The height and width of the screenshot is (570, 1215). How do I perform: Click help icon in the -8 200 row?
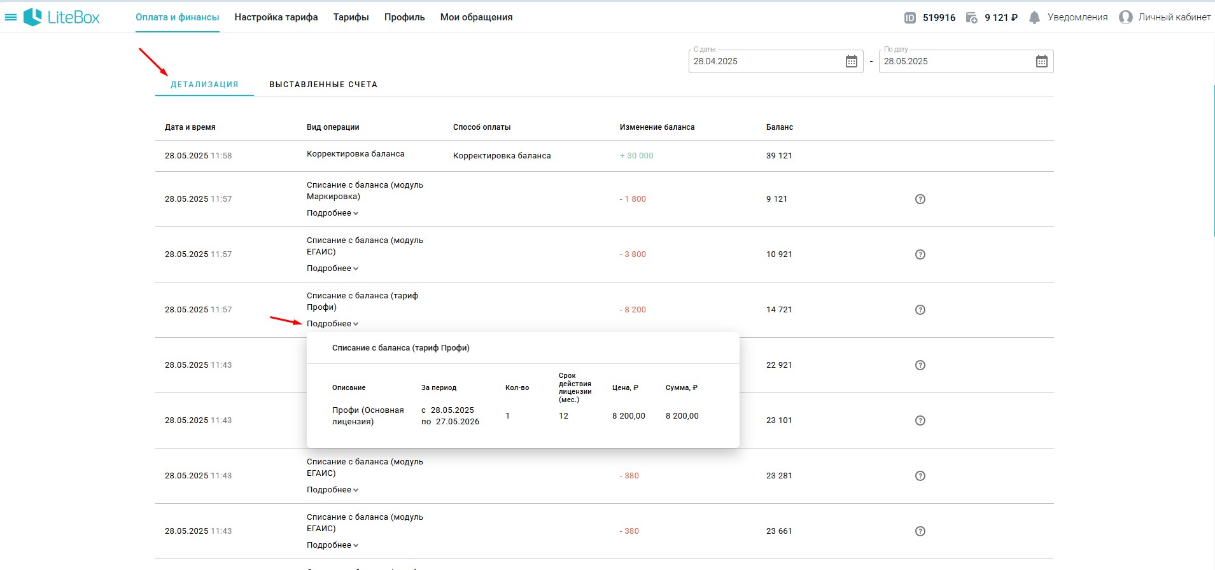click(x=920, y=310)
